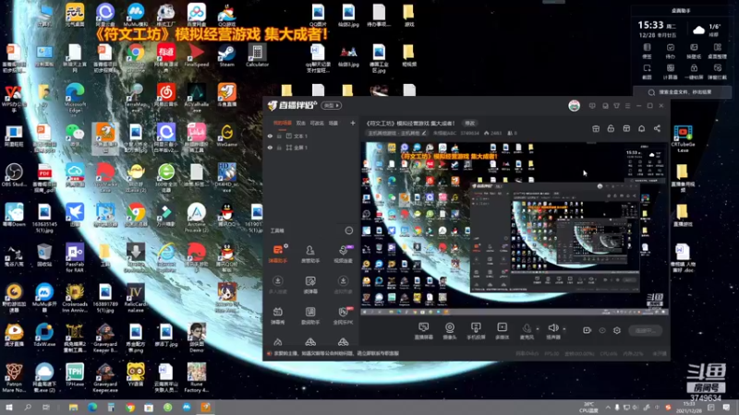Click the search box in the desktop widget
739x415 pixels.
(x=682, y=92)
